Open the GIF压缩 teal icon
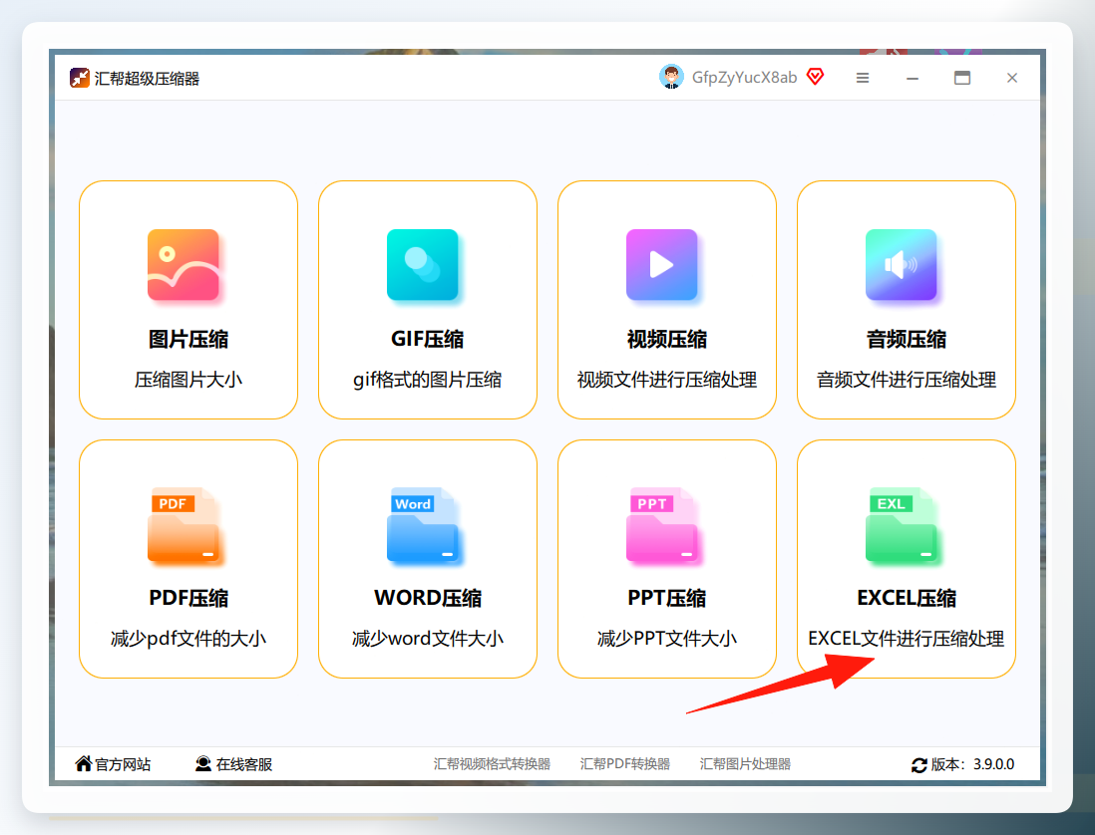Image resolution: width=1095 pixels, height=835 pixels. pos(423,265)
